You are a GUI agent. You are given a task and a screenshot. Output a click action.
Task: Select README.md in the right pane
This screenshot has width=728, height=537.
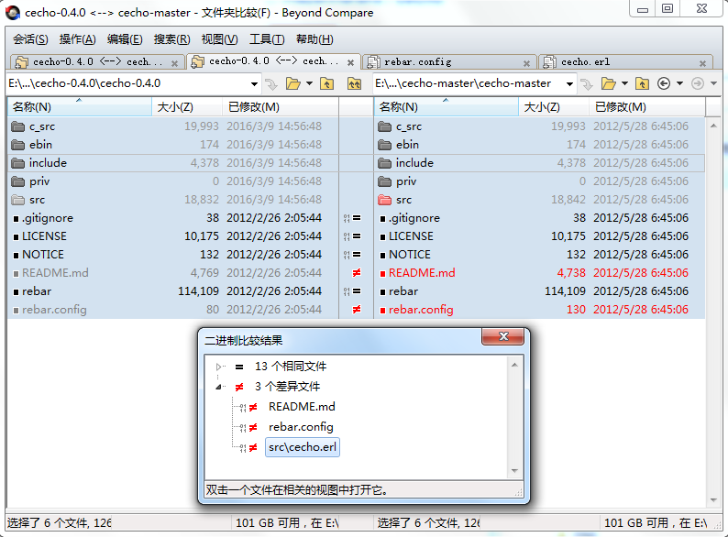(x=539, y=273)
